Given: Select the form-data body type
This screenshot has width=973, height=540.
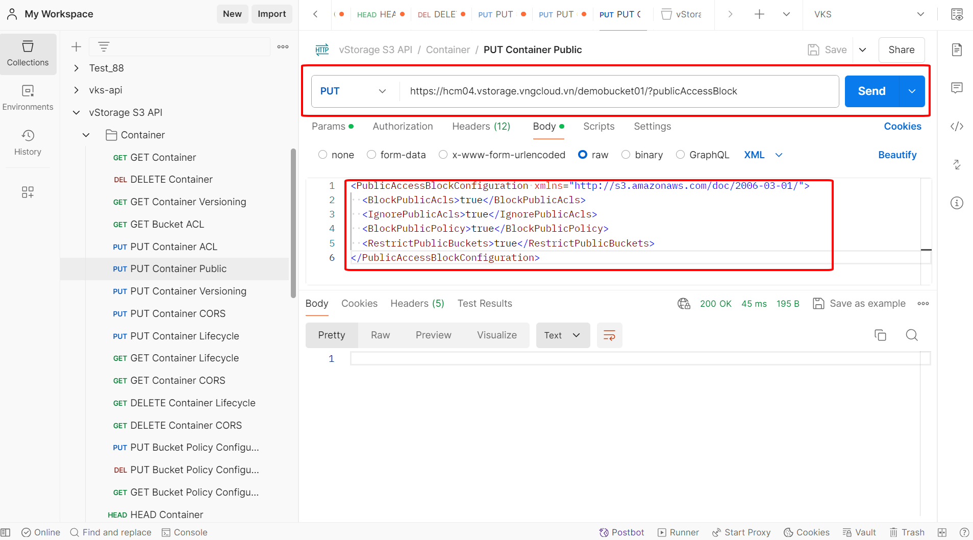Looking at the screenshot, I should tap(371, 155).
